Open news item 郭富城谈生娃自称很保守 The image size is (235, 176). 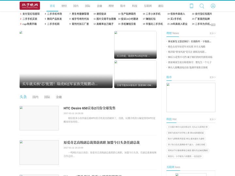click(x=190, y=62)
